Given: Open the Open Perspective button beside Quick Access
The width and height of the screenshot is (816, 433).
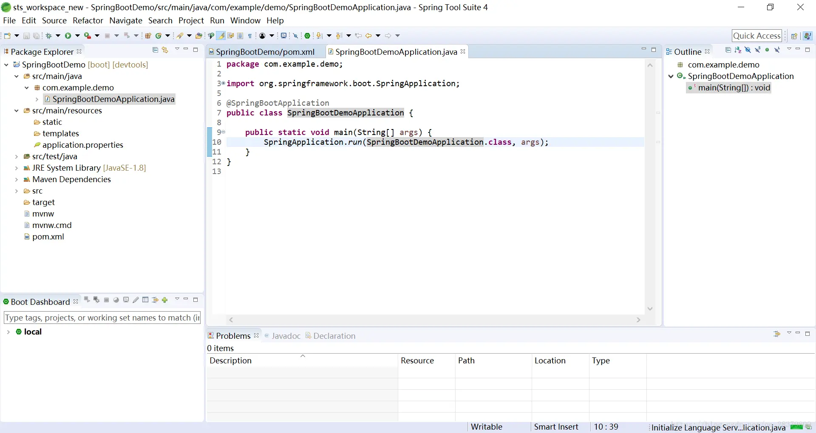Looking at the screenshot, I should click(x=793, y=36).
